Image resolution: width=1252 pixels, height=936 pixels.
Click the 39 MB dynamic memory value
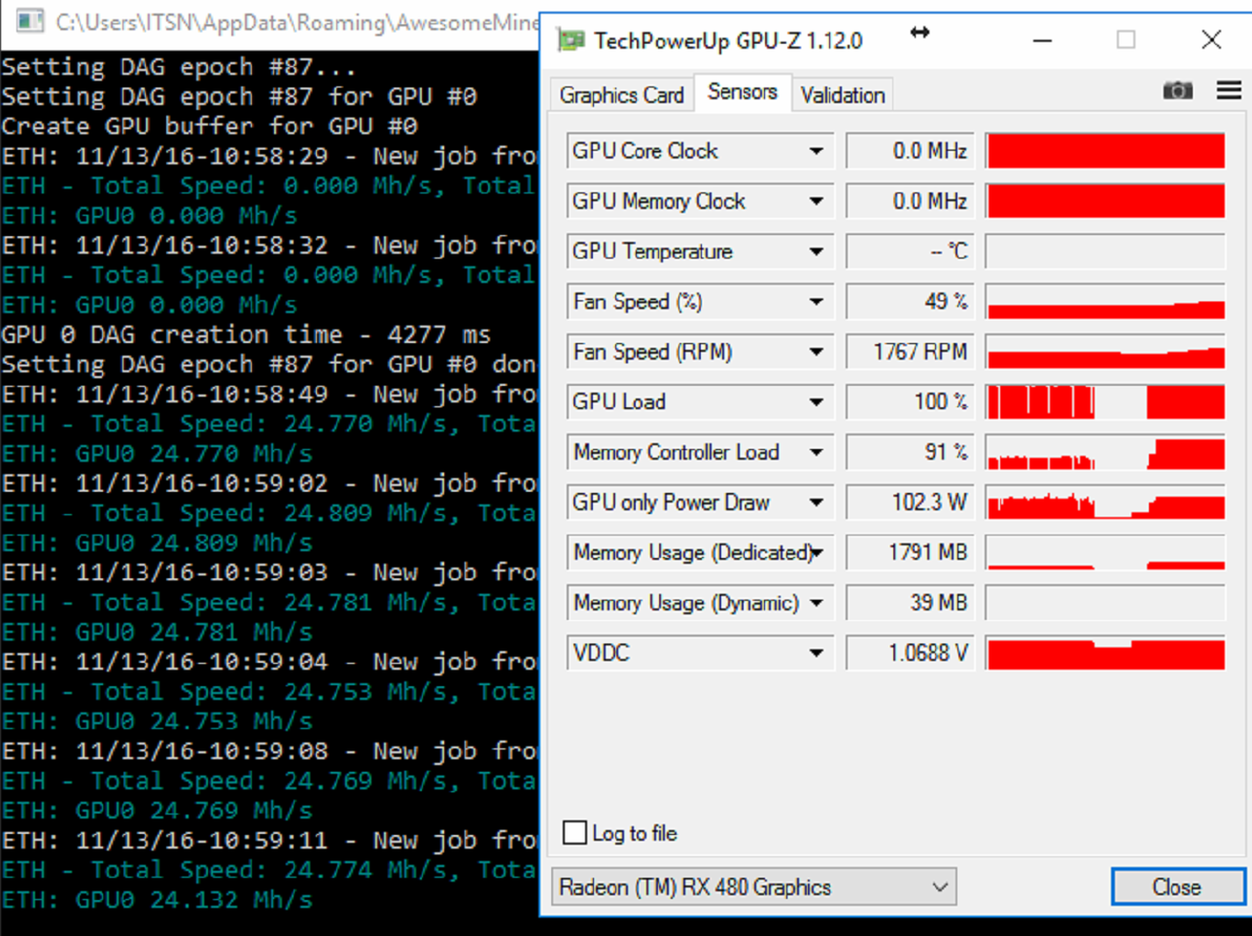click(910, 603)
